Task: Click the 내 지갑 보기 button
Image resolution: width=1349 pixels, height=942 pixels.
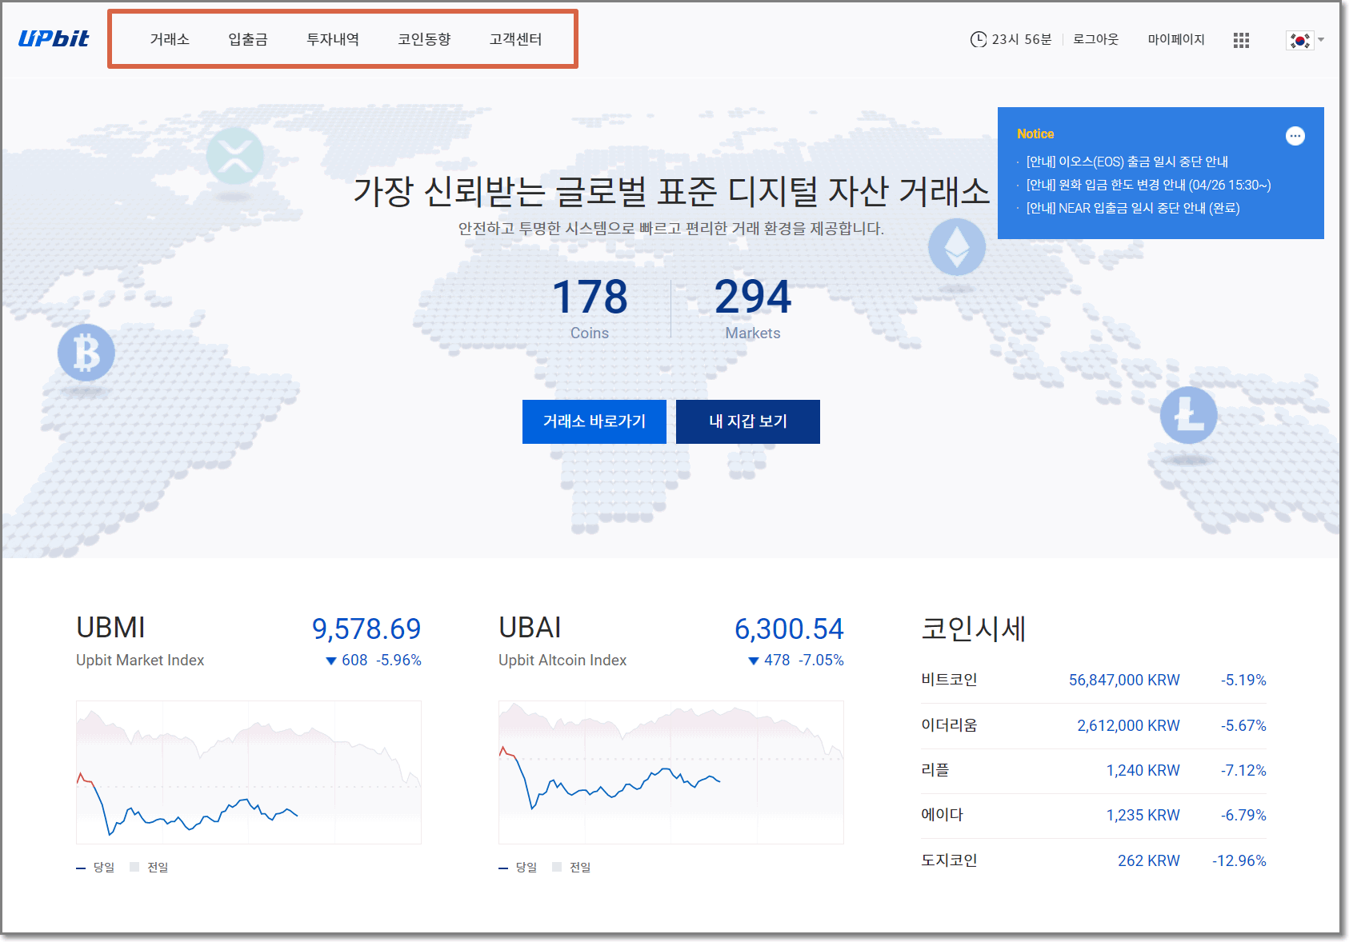Action: coord(748,421)
